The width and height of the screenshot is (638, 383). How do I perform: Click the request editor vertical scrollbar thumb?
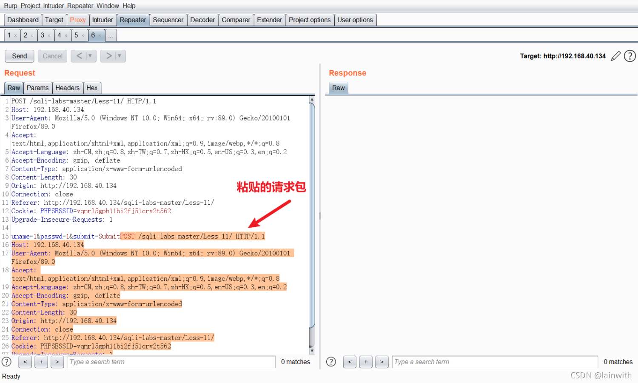click(x=312, y=215)
